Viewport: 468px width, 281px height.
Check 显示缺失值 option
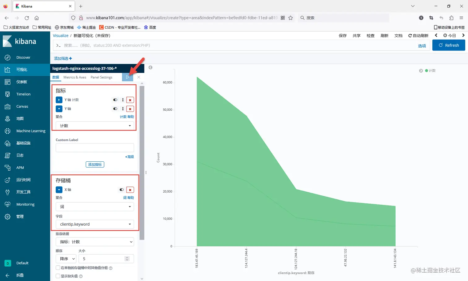coord(58,276)
